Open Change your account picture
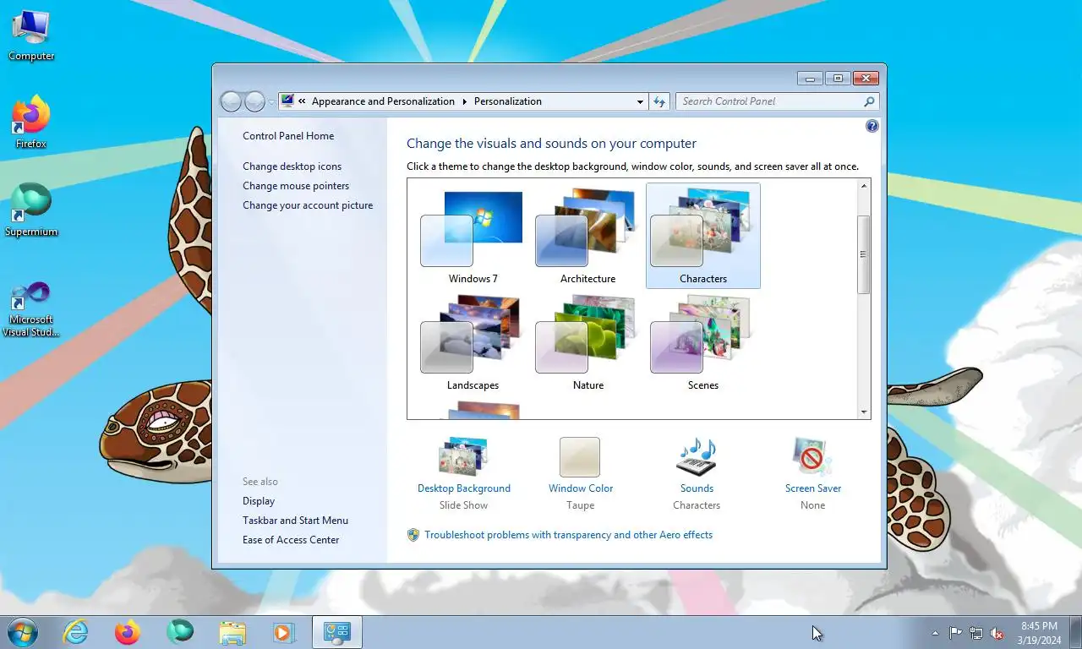 (x=308, y=205)
